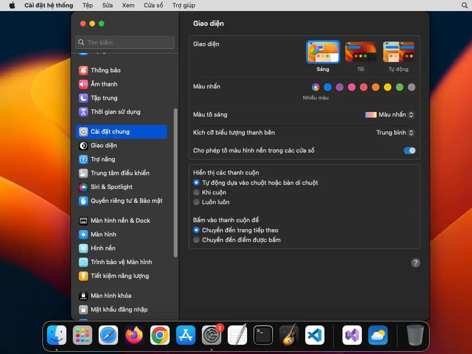472x354 pixels.
Task: Launch Safari from the Dock
Action: 108,335
